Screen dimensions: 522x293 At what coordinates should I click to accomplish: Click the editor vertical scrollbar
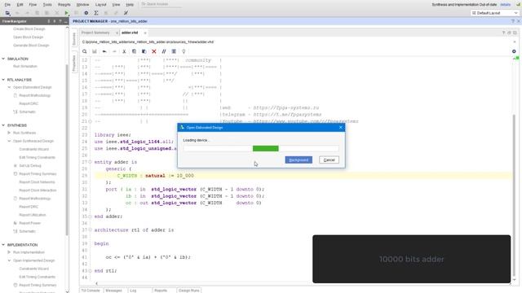tap(514, 196)
